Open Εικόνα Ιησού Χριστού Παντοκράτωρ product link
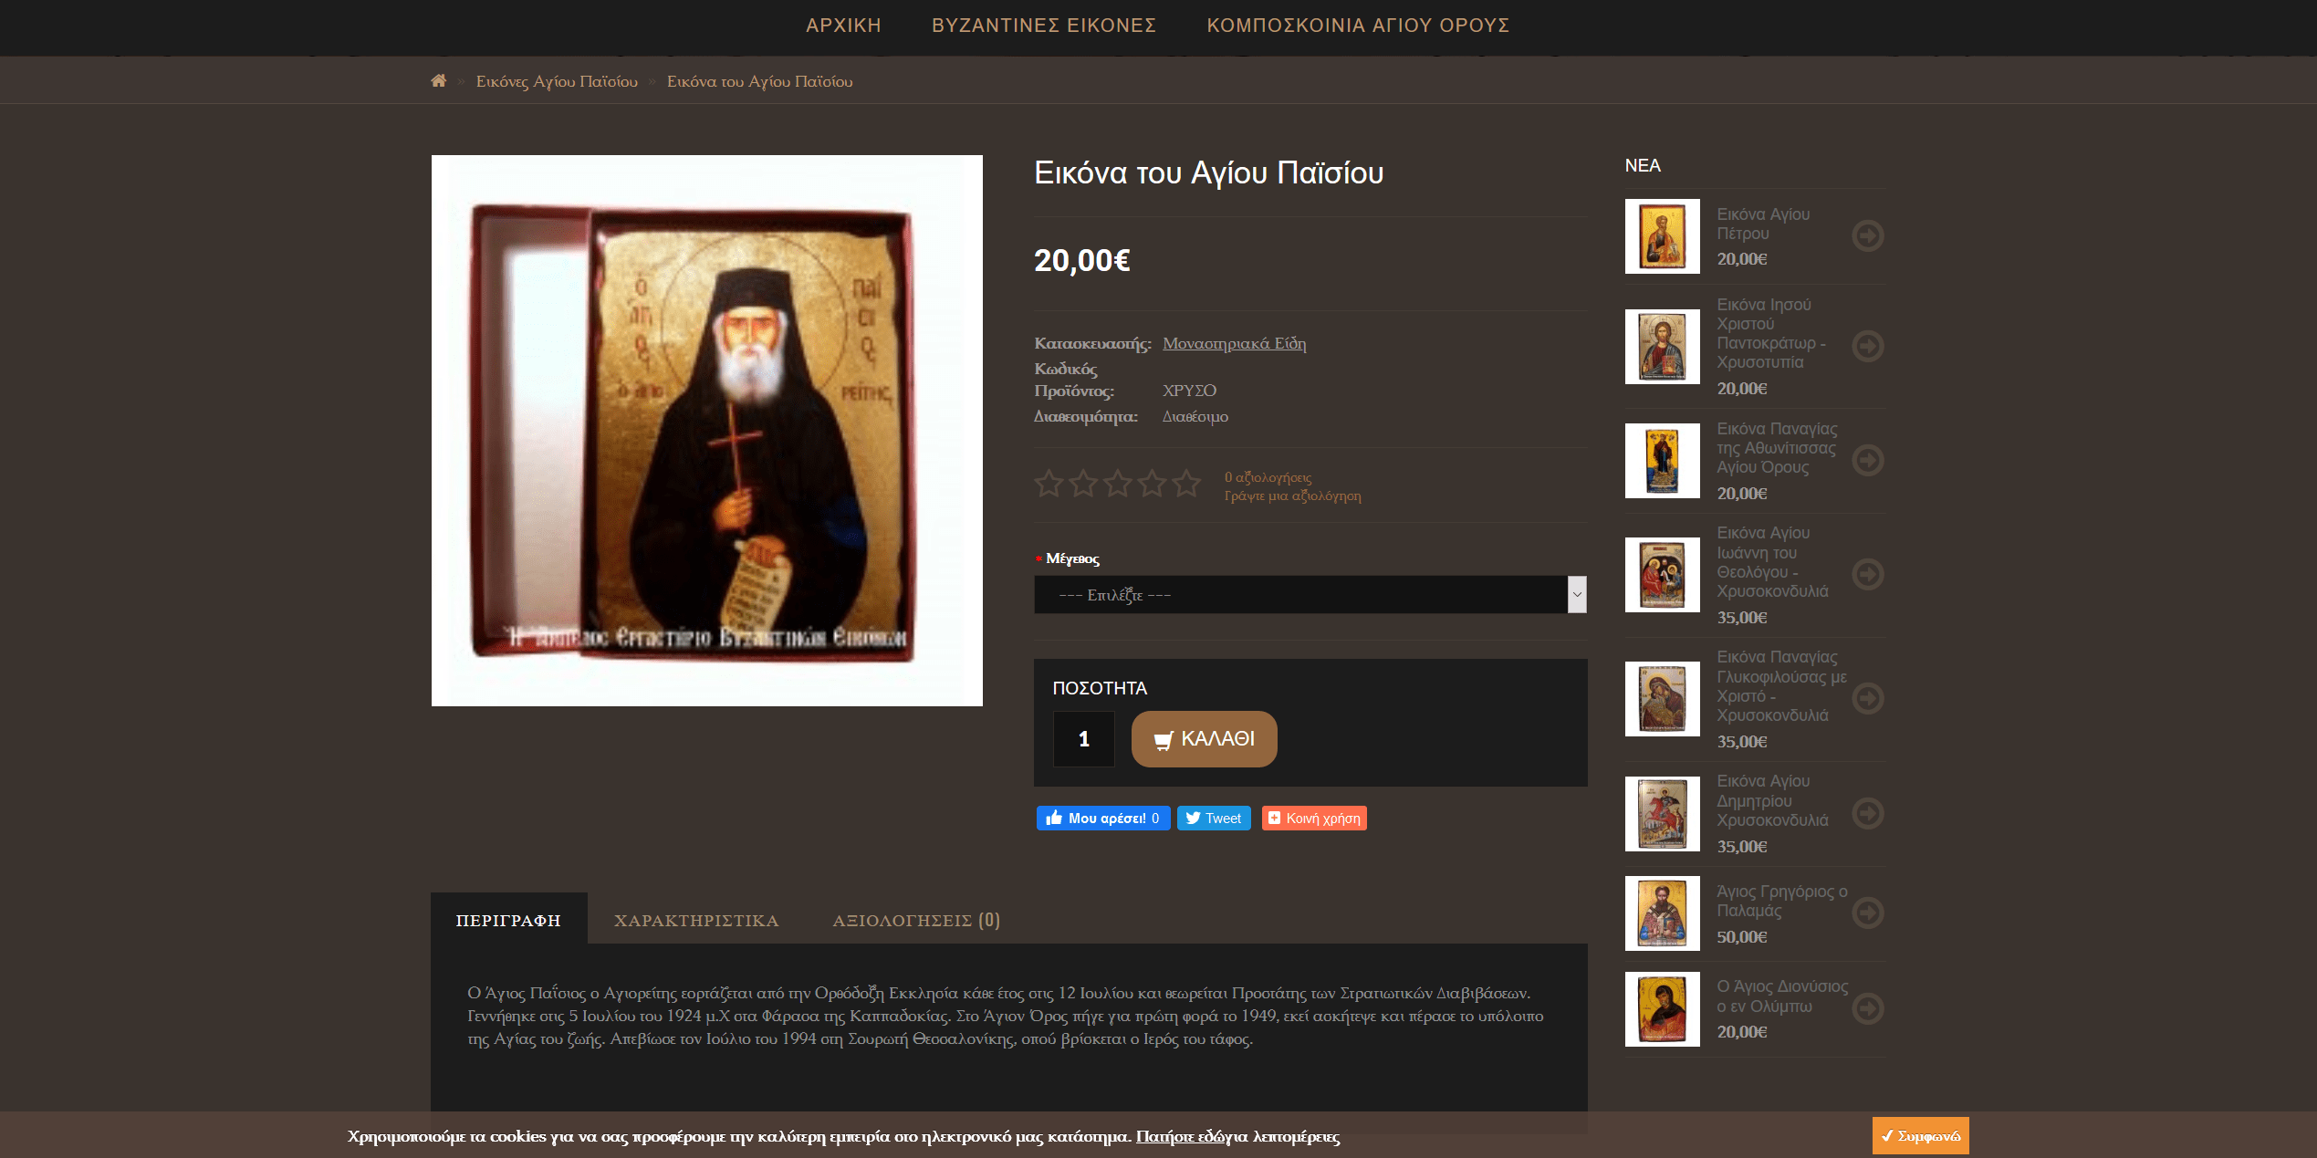 coord(1771,333)
